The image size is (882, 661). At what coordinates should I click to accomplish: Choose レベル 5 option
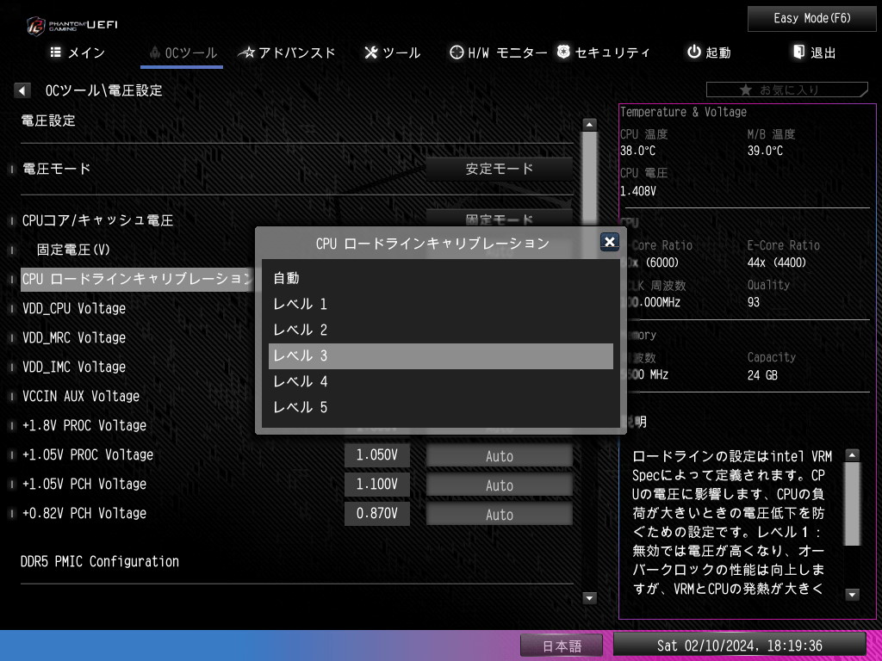point(440,407)
